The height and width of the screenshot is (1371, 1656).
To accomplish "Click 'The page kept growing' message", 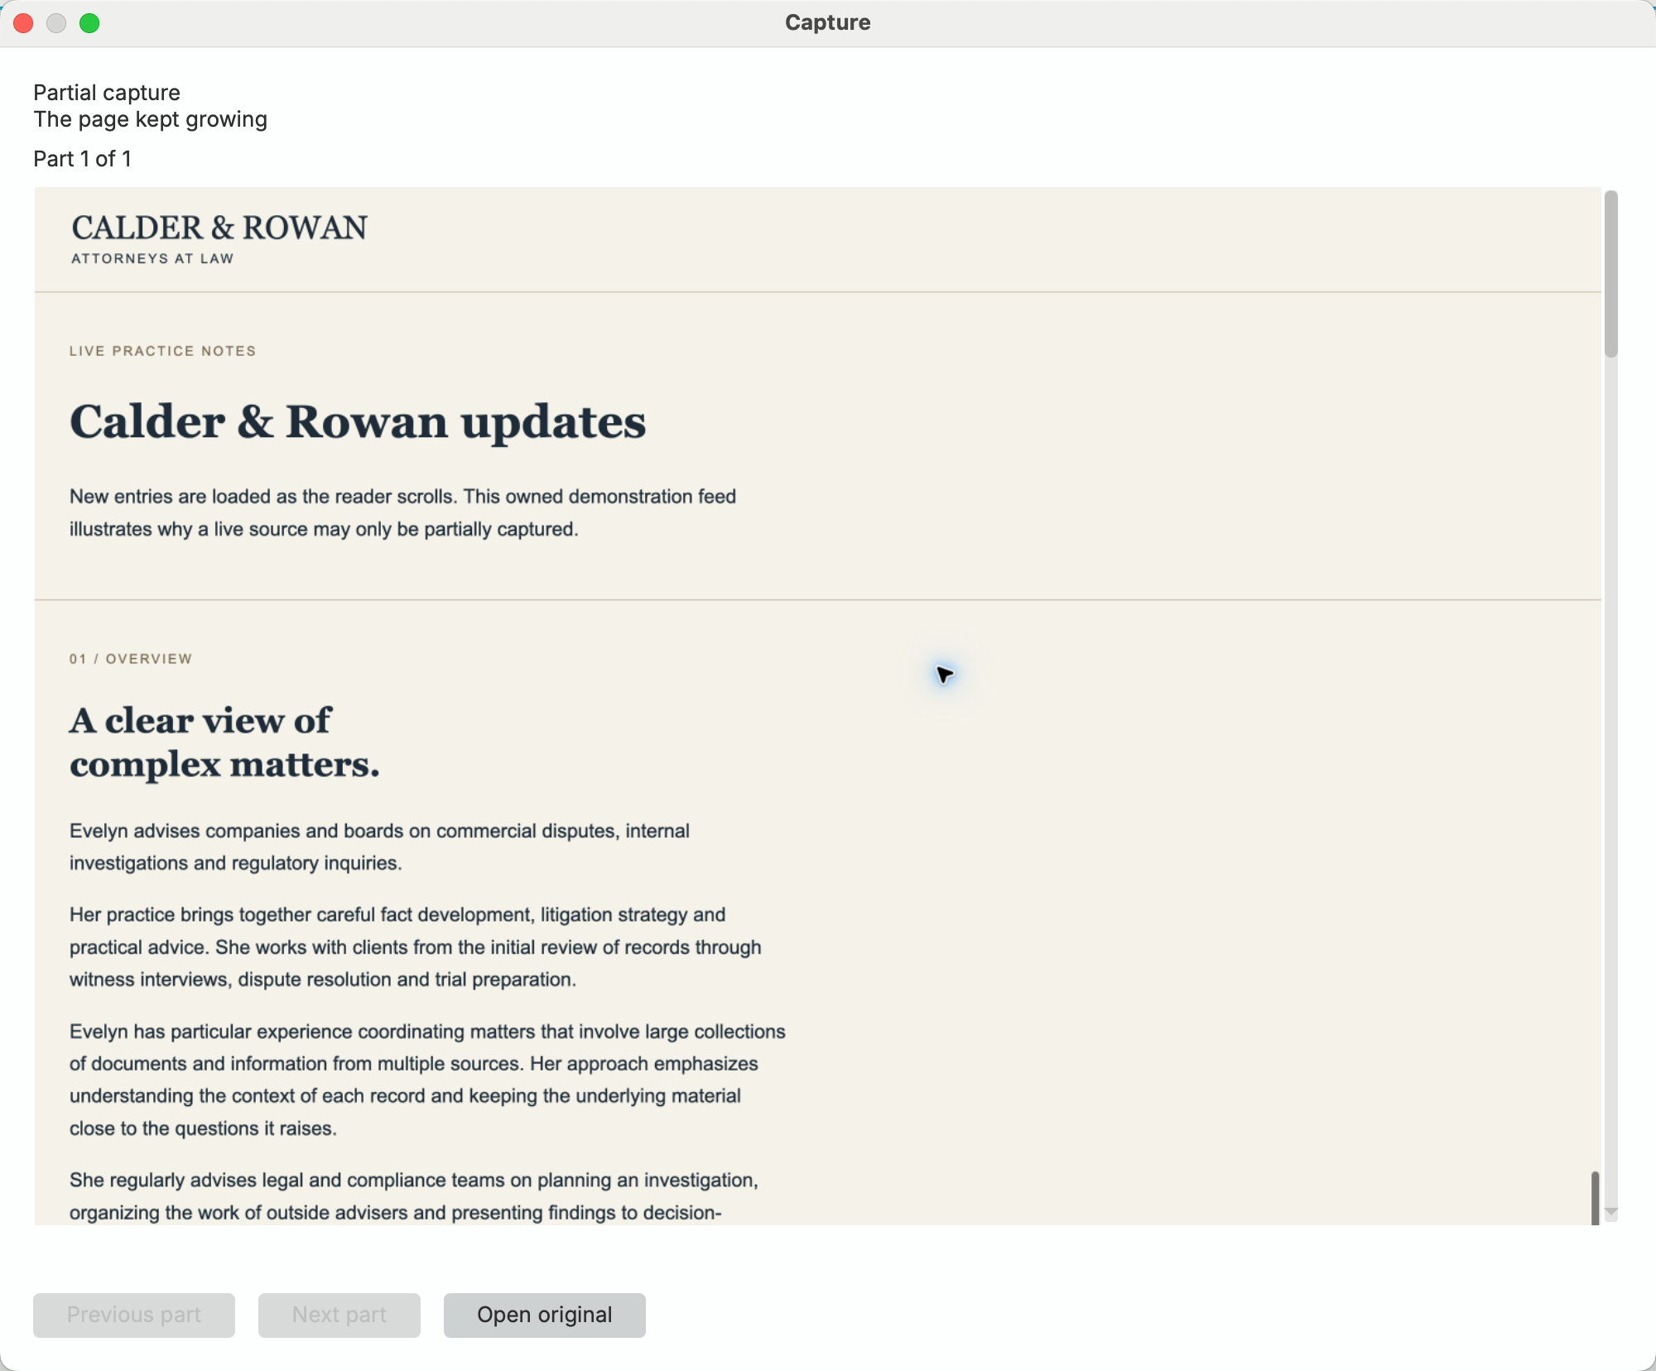I will tap(150, 119).
